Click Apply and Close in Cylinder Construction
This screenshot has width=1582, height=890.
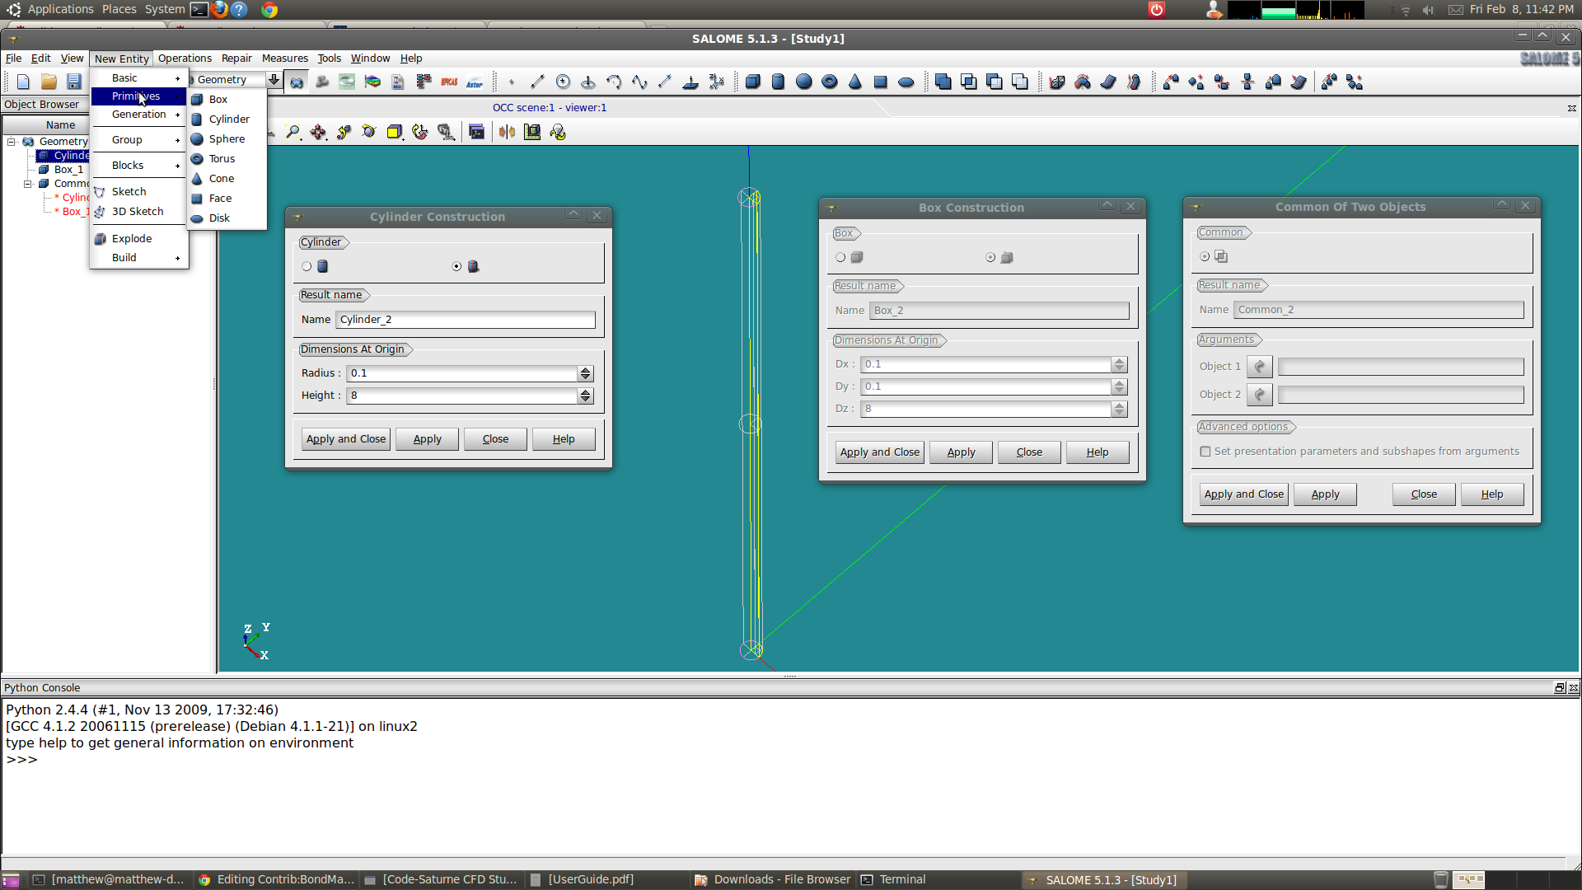tap(346, 439)
